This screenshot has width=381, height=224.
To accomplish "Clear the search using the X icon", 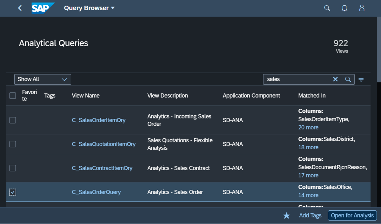I will (x=335, y=79).
